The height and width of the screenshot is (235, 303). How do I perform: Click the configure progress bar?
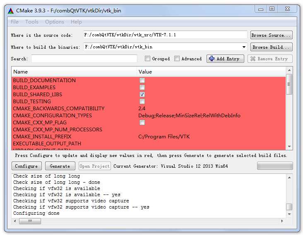pyautogui.click(x=275, y=166)
